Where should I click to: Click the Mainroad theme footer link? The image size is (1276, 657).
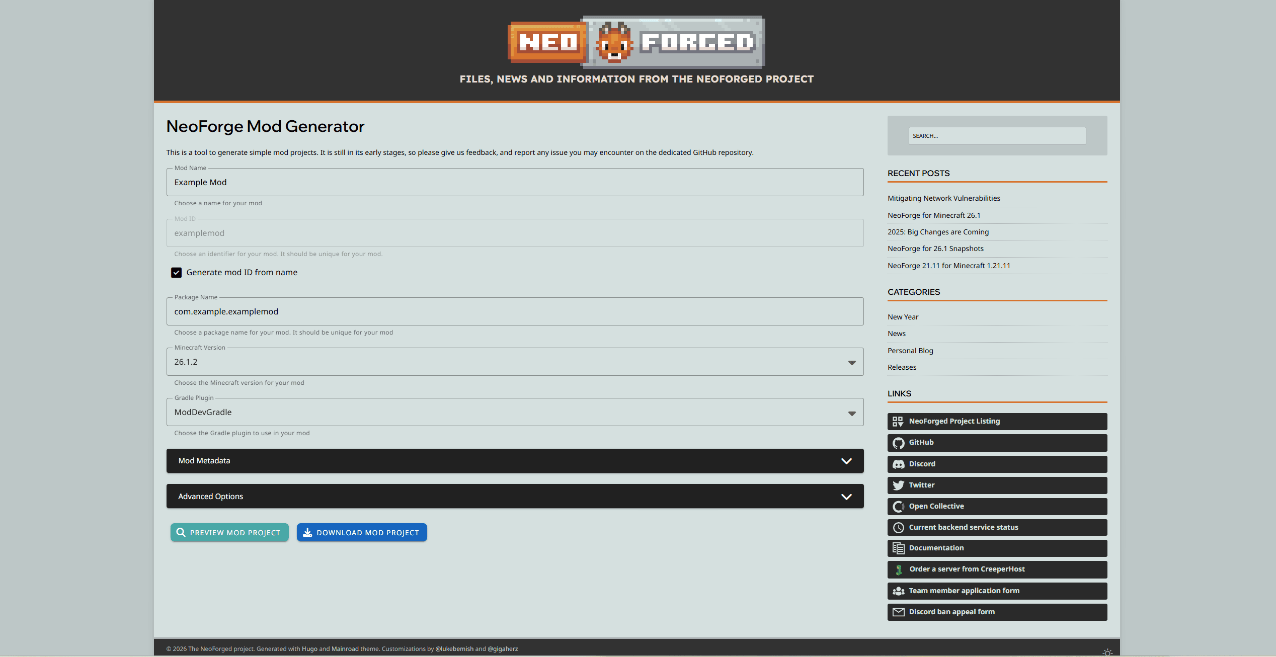coord(345,649)
